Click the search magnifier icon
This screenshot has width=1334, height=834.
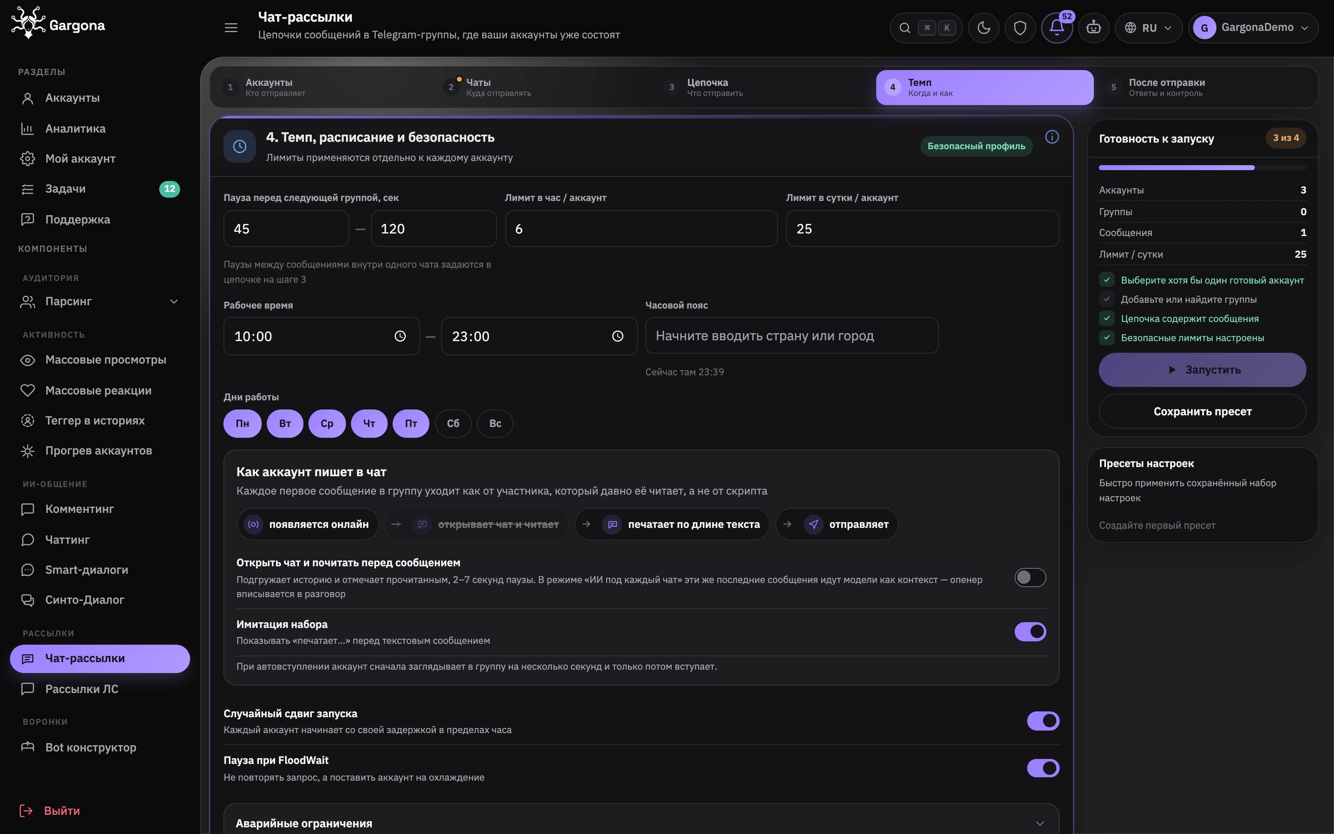point(905,28)
